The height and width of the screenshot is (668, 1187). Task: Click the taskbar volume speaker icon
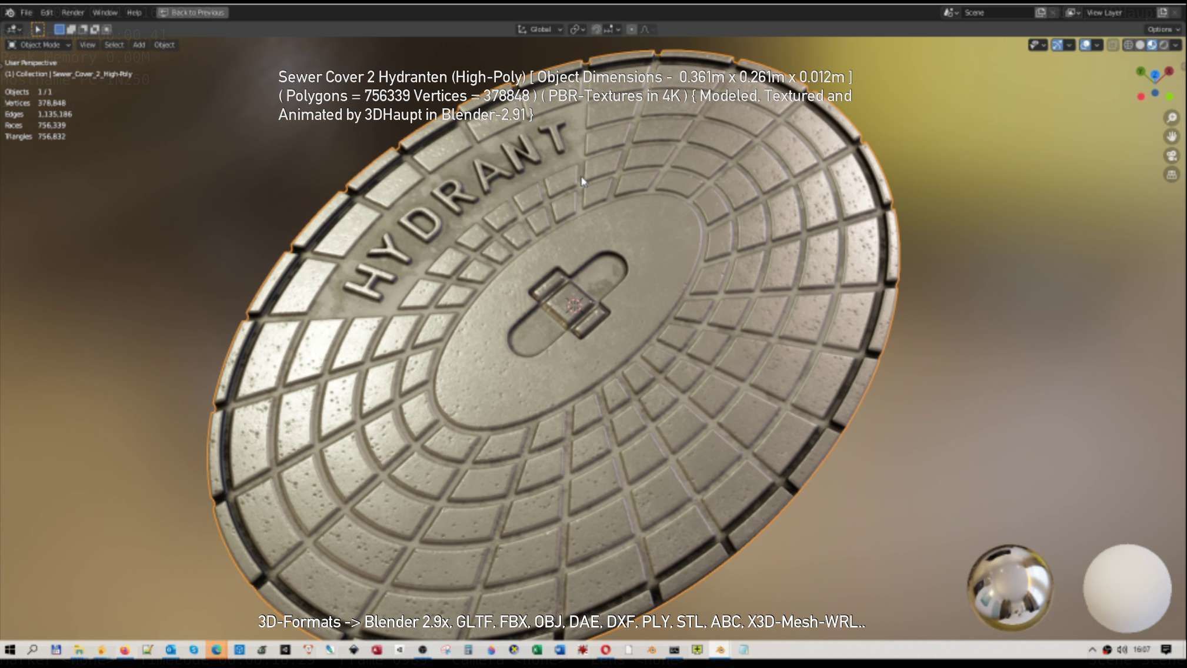[1122, 649]
